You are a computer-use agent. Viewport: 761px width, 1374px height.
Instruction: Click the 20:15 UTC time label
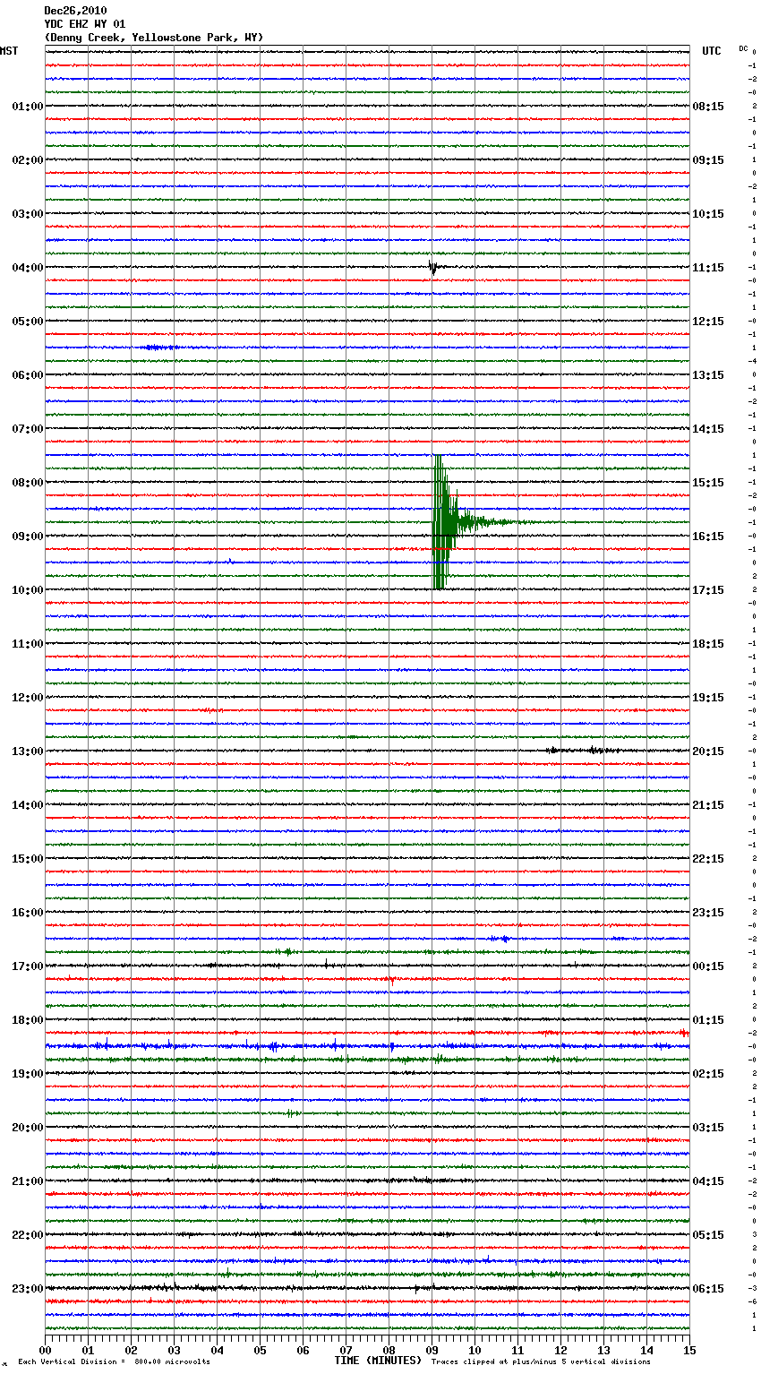point(708,751)
